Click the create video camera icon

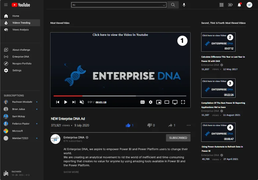point(230,5)
